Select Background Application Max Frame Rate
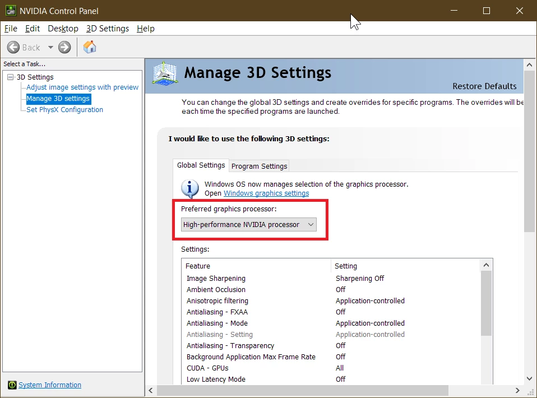The height and width of the screenshot is (398, 537). click(x=251, y=357)
